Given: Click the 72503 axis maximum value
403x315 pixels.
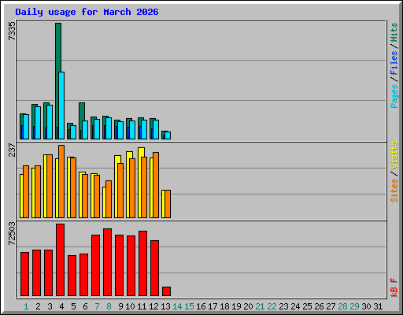Looking at the screenshot, I should (x=12, y=233).
